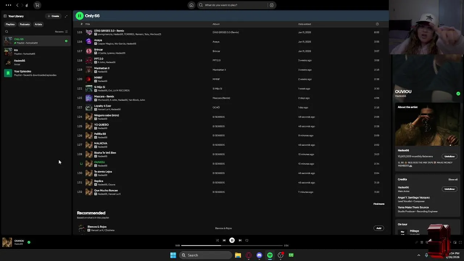Search within Your Library
The image size is (464, 261).
pyautogui.click(x=7, y=32)
